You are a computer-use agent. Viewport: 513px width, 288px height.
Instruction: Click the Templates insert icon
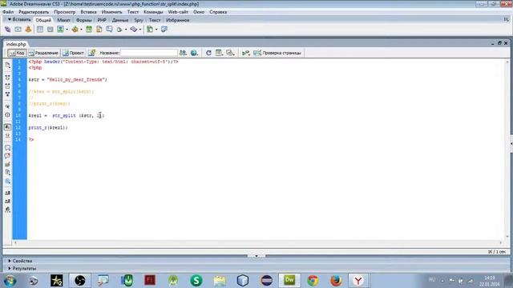[x=150, y=30]
